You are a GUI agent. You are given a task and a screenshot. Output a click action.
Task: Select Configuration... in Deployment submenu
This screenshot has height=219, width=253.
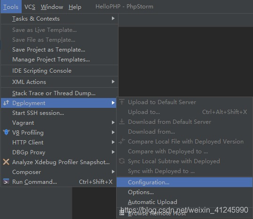coord(184,182)
